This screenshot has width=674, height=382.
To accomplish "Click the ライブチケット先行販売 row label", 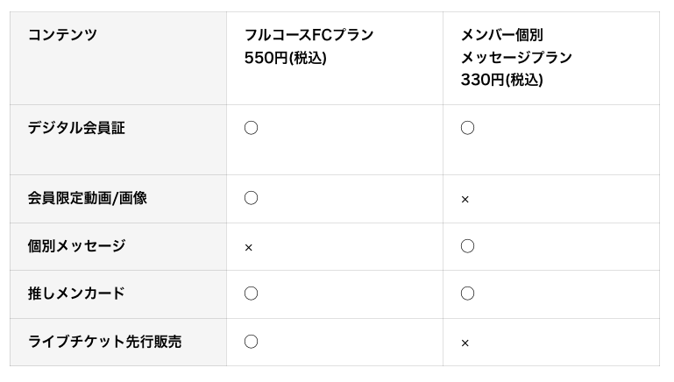I will pyautogui.click(x=104, y=342).
